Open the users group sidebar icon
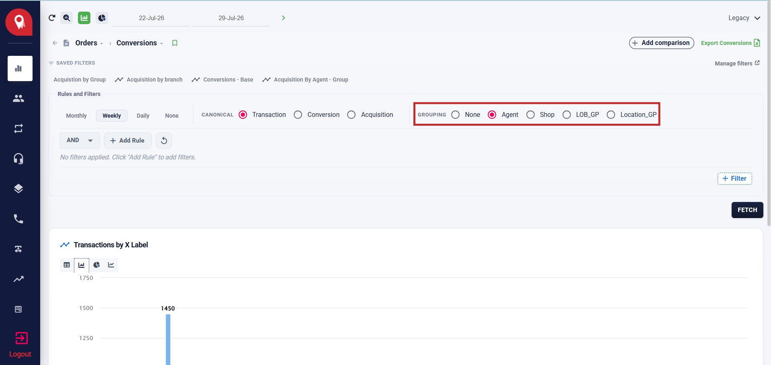 point(18,98)
